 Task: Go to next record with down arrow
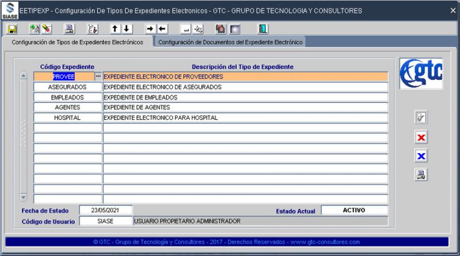[127, 29]
